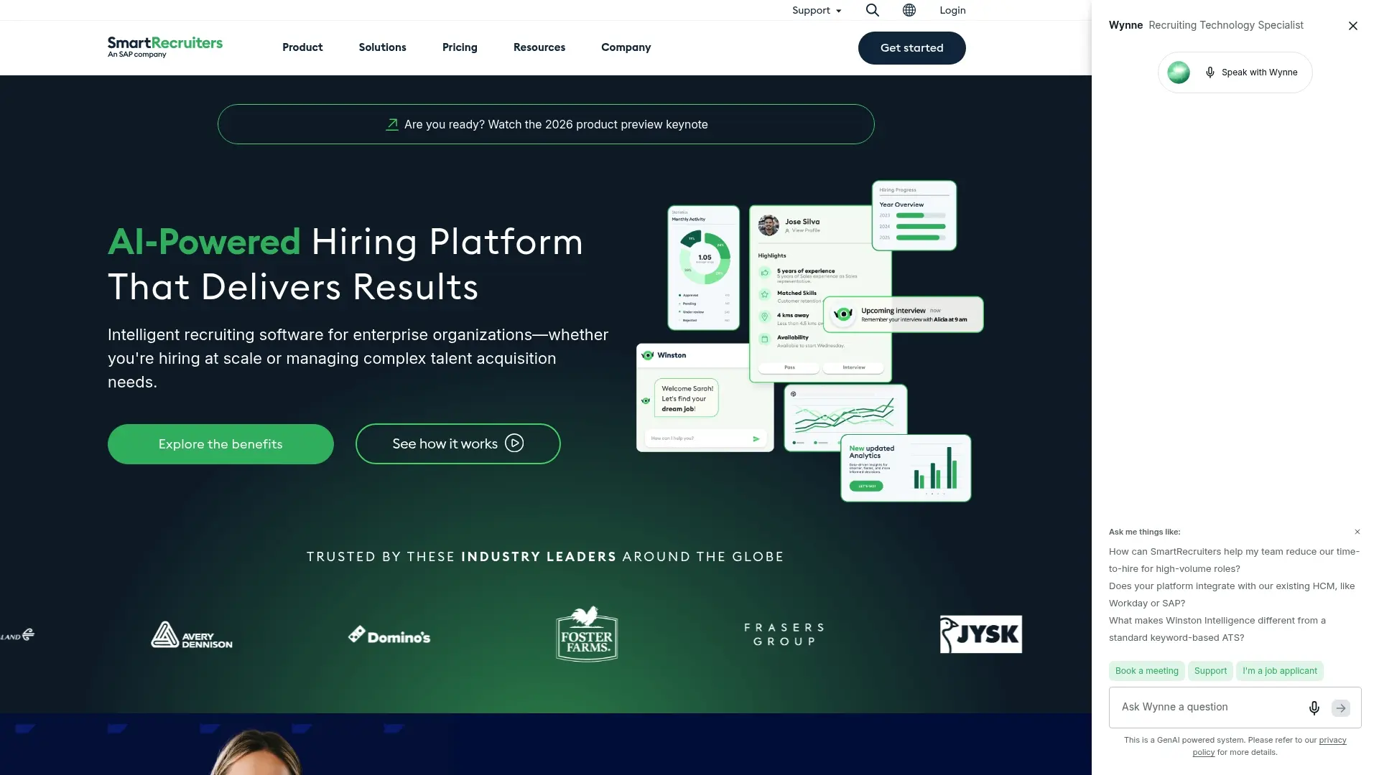Open the Resources menu
The height and width of the screenshot is (775, 1379).
pyautogui.click(x=539, y=47)
